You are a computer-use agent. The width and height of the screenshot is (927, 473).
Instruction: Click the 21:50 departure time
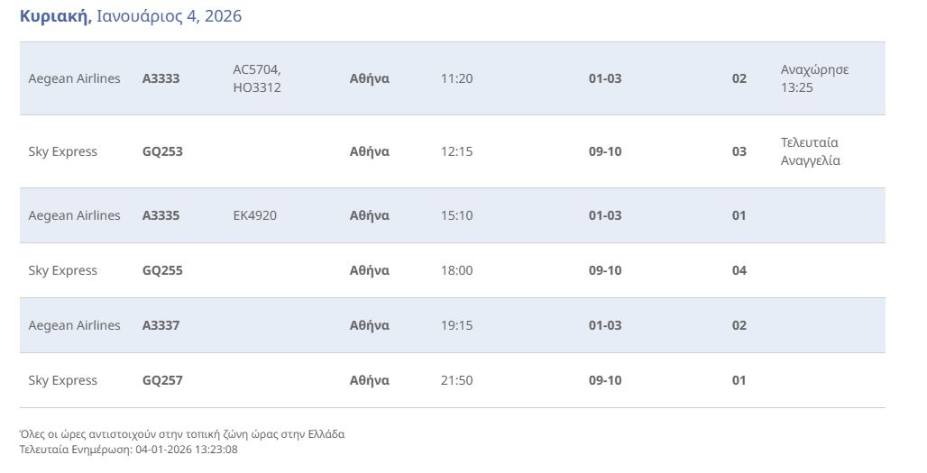[x=456, y=380]
